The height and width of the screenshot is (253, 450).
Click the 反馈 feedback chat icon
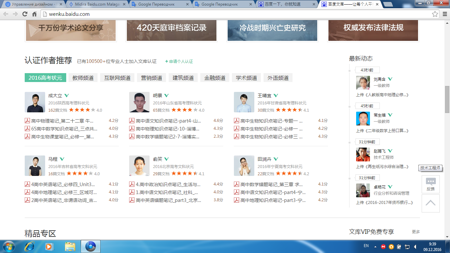(431, 184)
